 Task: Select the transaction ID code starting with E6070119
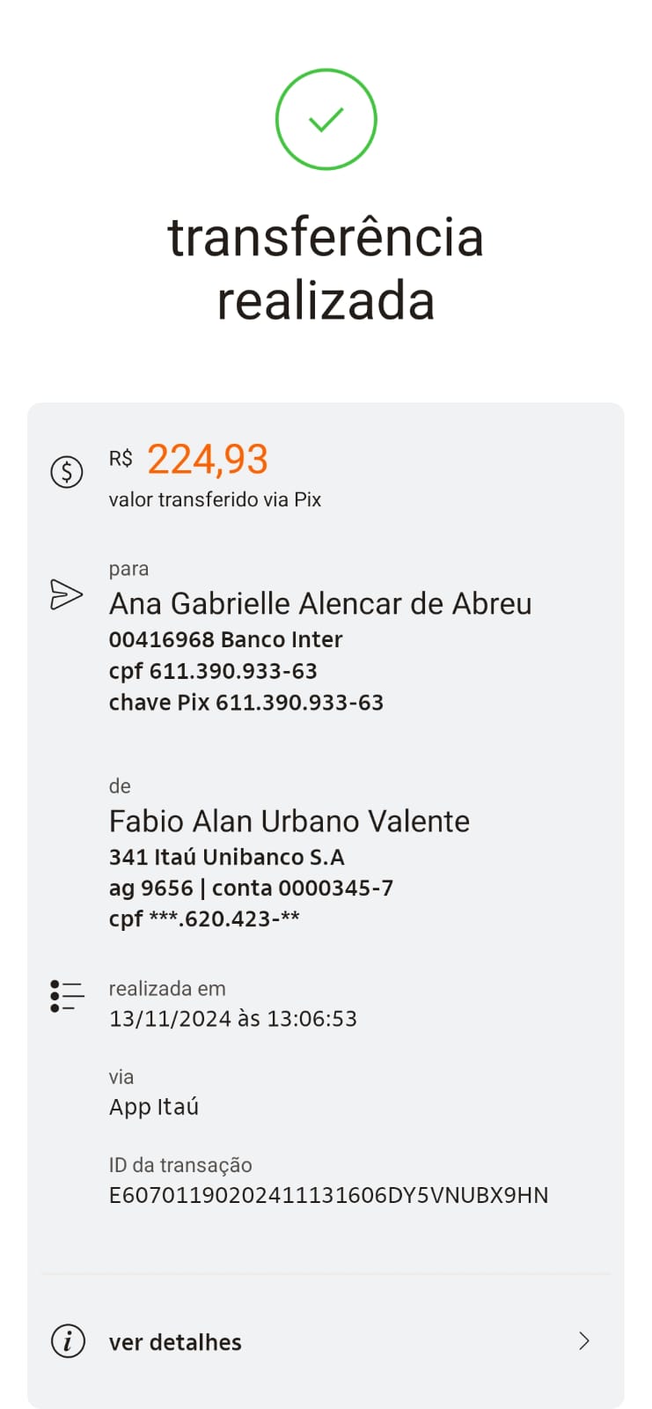[x=328, y=1195]
